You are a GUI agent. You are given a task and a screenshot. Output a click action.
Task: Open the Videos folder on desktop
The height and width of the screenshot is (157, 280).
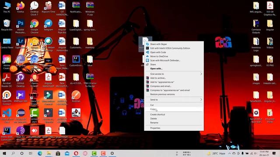click(x=270, y=43)
